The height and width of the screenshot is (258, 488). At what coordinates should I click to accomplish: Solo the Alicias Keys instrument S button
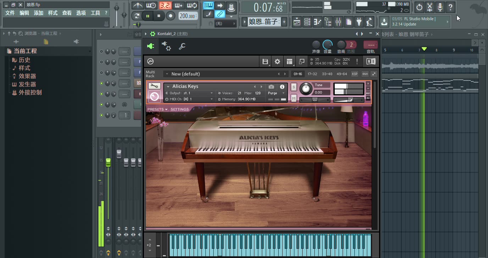tap(294, 87)
